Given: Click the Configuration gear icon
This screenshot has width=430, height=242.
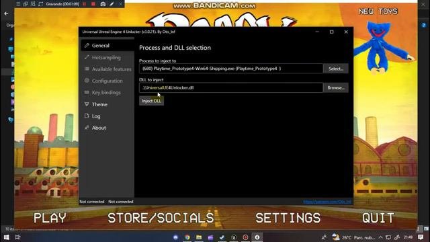Looking at the screenshot, I should 87,81.
